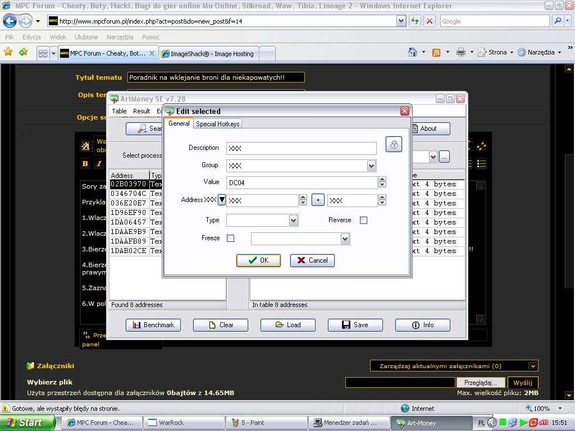Open the Favorites Center star icon
This screenshot has height=431, width=575.
point(8,52)
